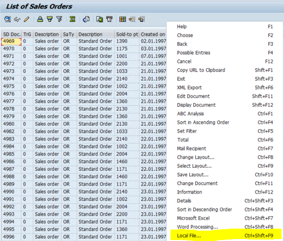Click the Save layout toolbar icon

pos(142,19)
